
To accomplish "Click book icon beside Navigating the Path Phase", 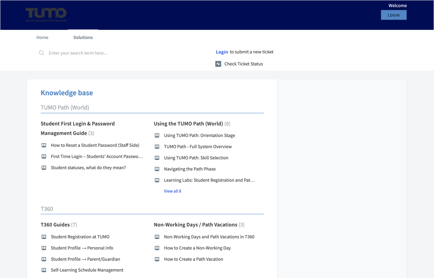I will tap(157, 169).
